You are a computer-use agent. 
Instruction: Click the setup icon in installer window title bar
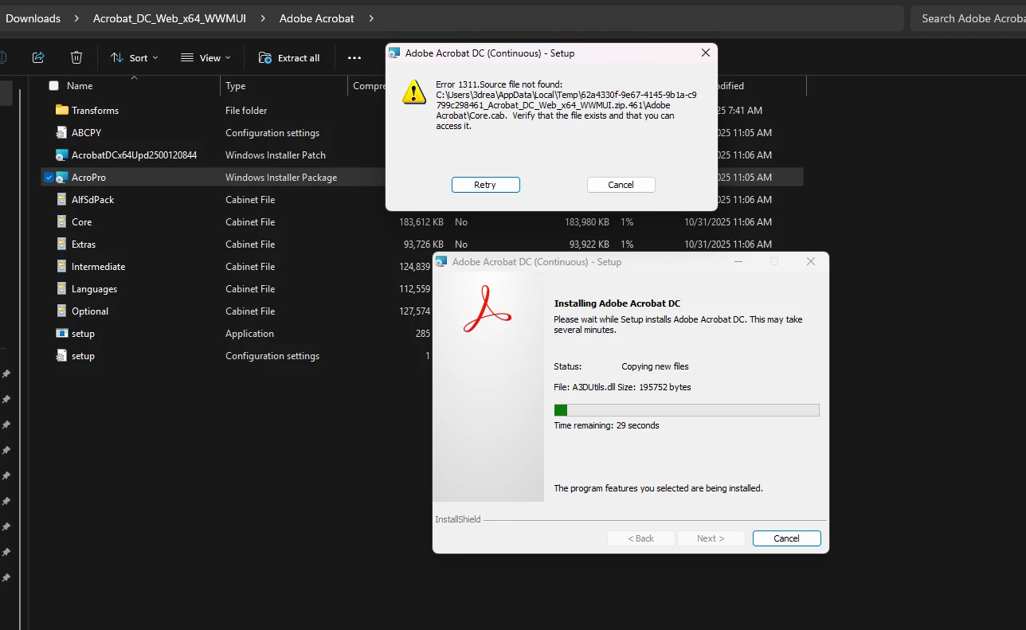(441, 261)
